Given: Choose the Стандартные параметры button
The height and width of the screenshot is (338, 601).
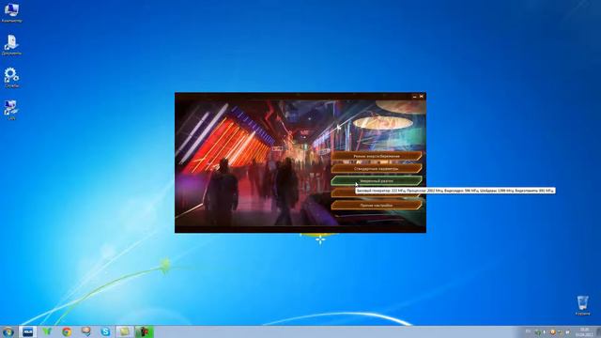Looking at the screenshot, I should (x=377, y=168).
